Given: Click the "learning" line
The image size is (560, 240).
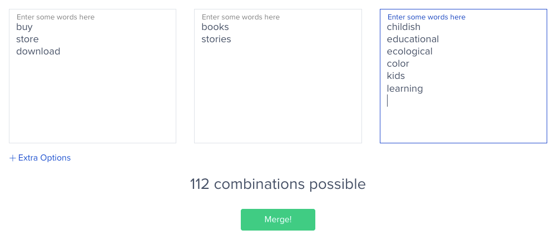Looking at the screenshot, I should pos(405,89).
